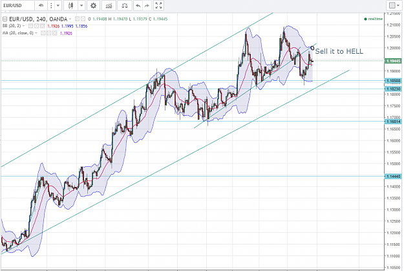Click the realtime status indicator
404x271 pixels.
[373, 19]
